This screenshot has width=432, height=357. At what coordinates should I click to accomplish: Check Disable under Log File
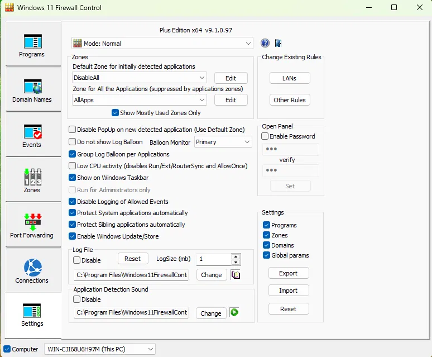(x=77, y=260)
